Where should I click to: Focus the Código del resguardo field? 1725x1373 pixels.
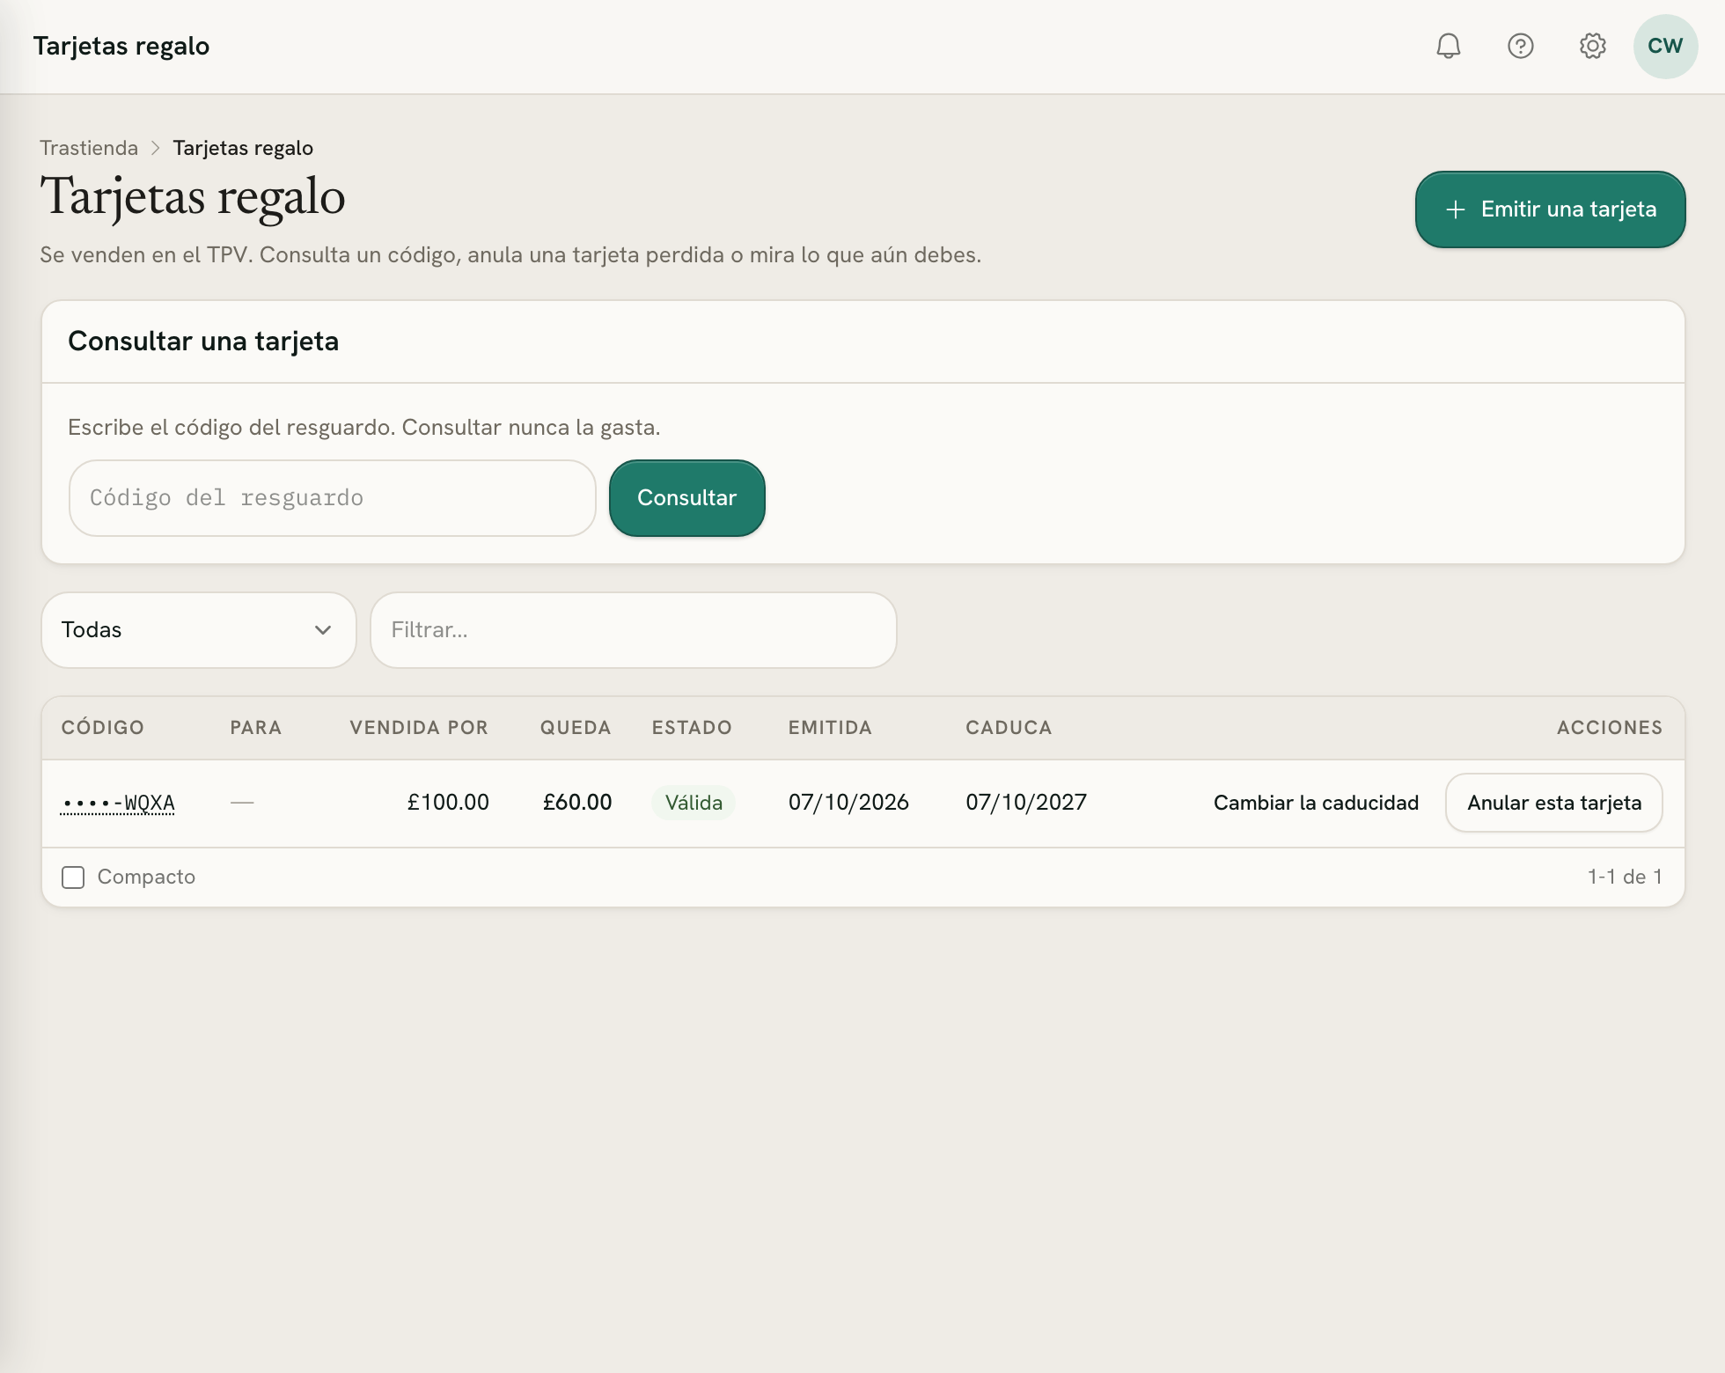(333, 498)
